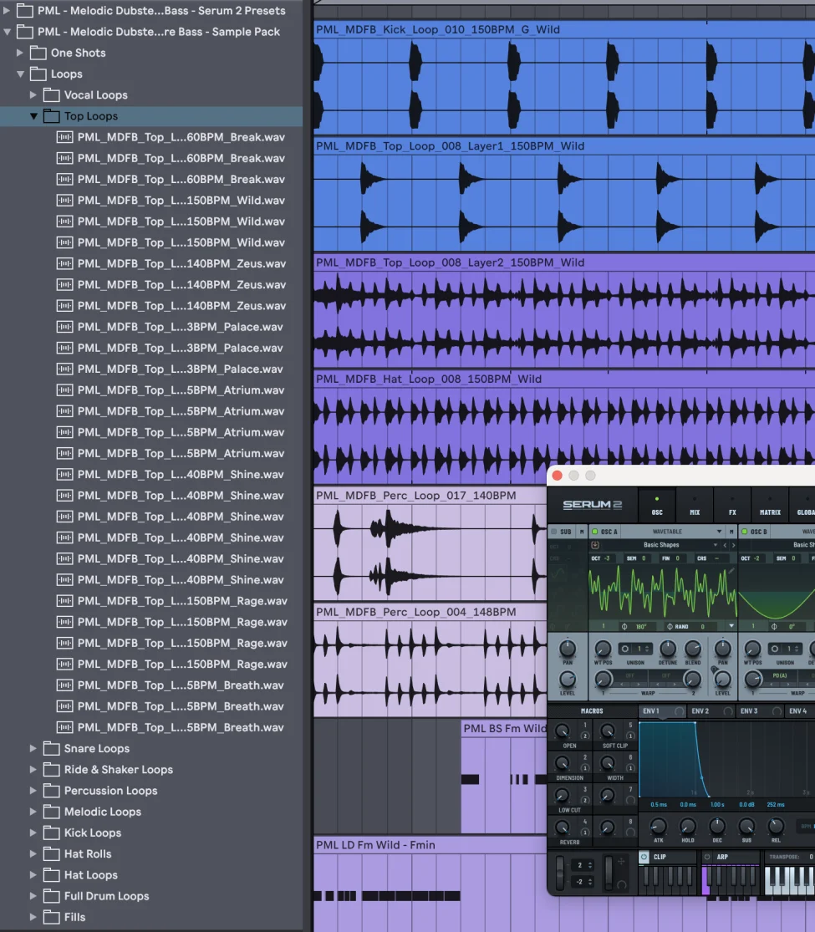Select the PML_MDFB_Kick_Loop_010_150BPM_G_Wild clip title

click(x=437, y=30)
